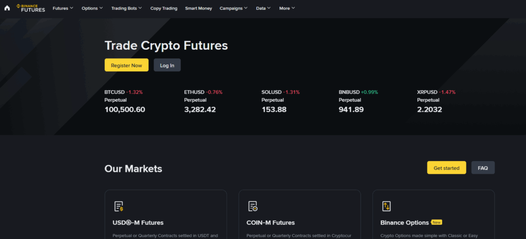Click the New badge beside Binance Options
Image resolution: width=526 pixels, height=239 pixels.
[437, 223]
